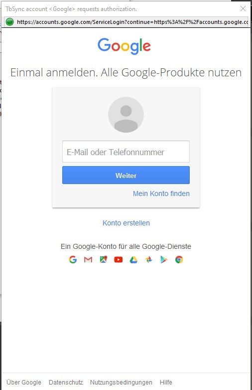Focus the E-Mail oder Telefonnummer field
252x390 pixels.
tap(126, 152)
